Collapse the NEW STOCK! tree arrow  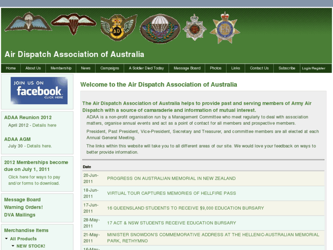(x=13, y=246)
